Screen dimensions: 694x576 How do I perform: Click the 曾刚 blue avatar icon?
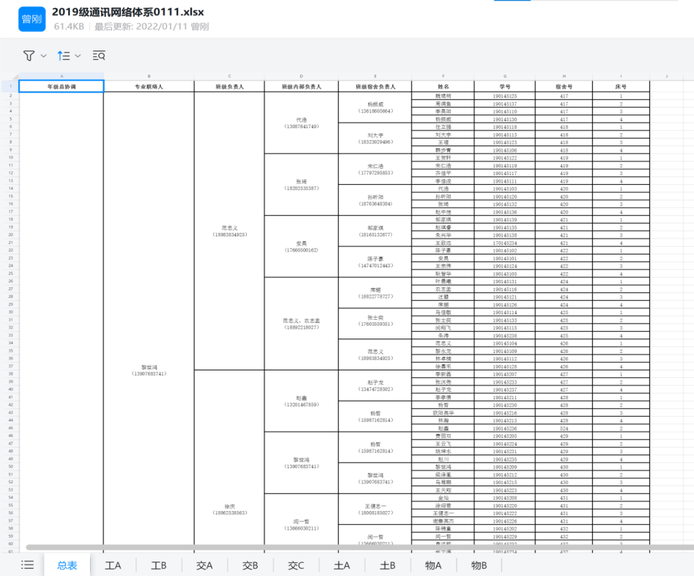tap(31, 19)
